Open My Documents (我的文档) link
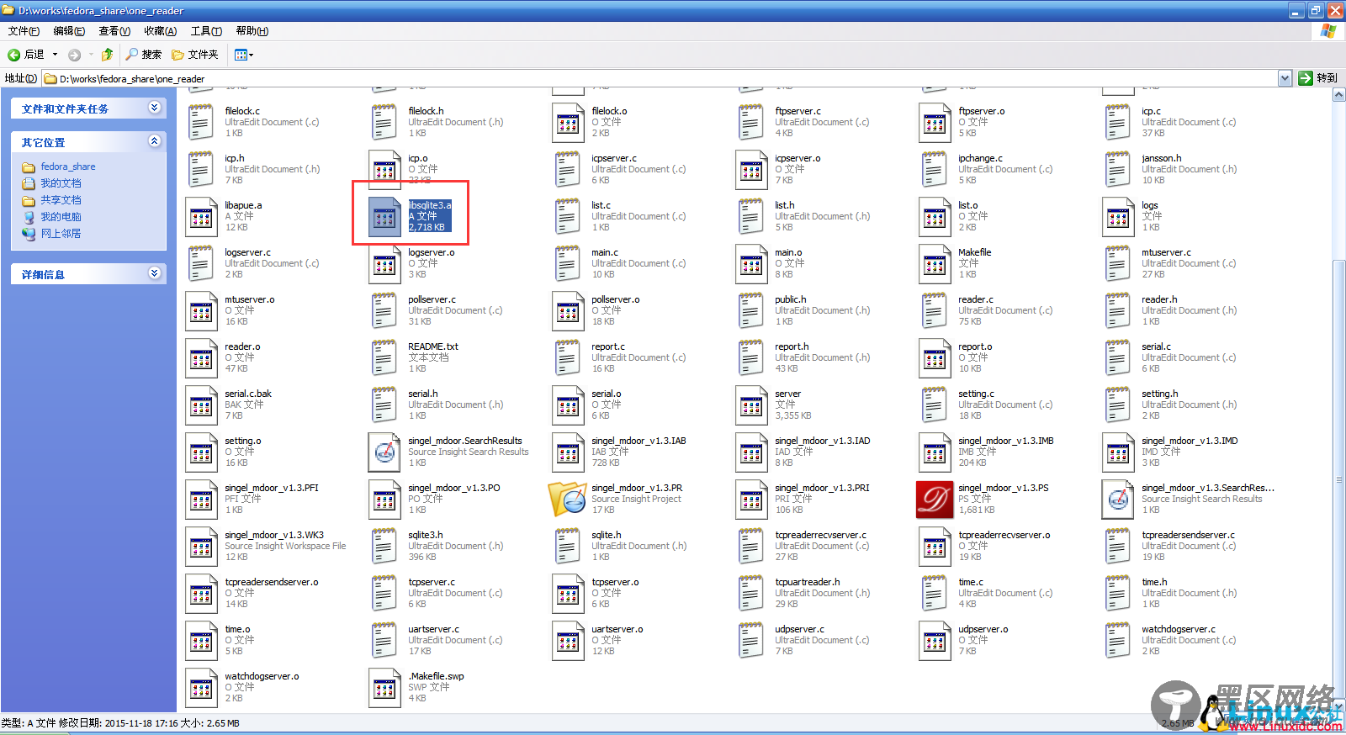1346x735 pixels. (x=61, y=183)
